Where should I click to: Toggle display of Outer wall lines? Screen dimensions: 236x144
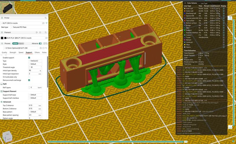[x=224, y=11]
